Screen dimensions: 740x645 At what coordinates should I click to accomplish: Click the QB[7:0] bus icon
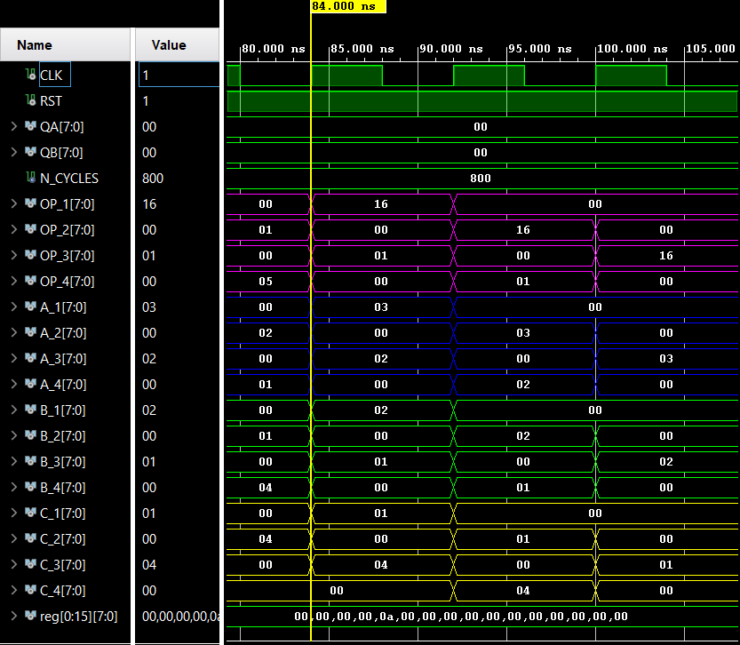point(31,152)
